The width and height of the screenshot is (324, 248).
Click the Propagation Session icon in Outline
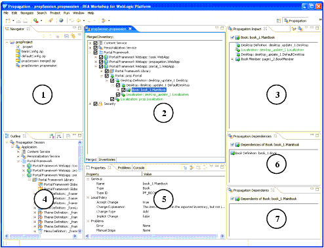(12, 142)
